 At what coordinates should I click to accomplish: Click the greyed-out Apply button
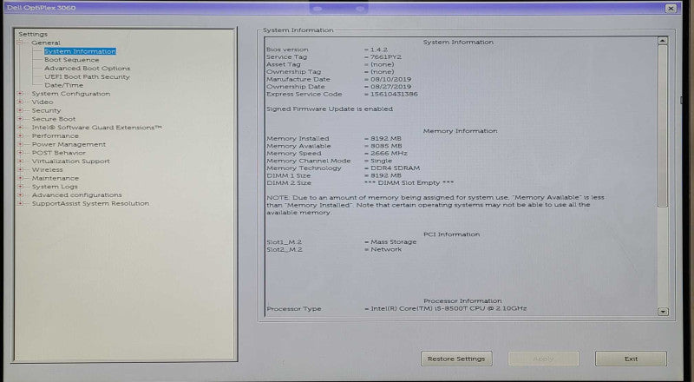pyautogui.click(x=544, y=359)
